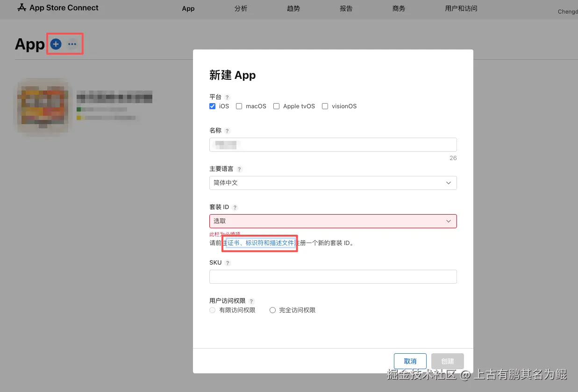Open help icon next to 套装 ID
The height and width of the screenshot is (392, 578).
pyautogui.click(x=235, y=208)
